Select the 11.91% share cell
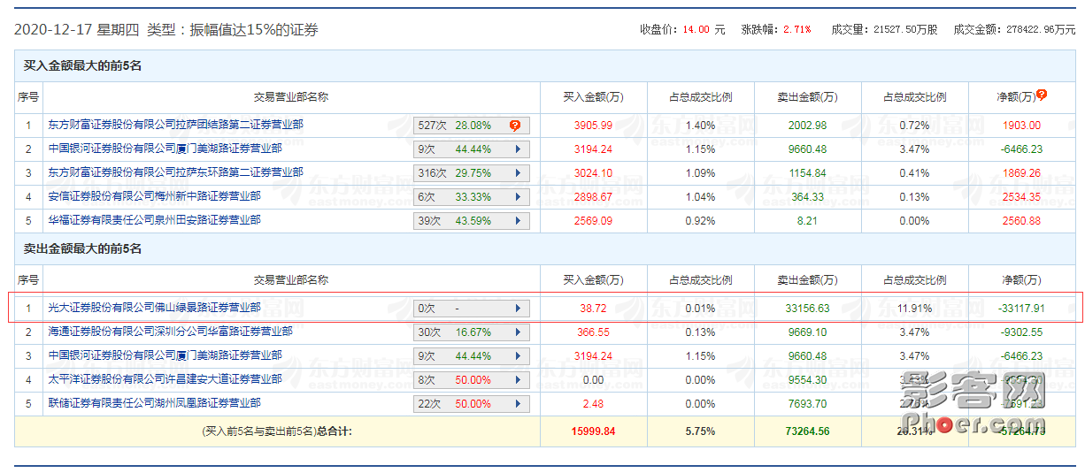The height and width of the screenshot is (473, 1085). click(x=914, y=309)
